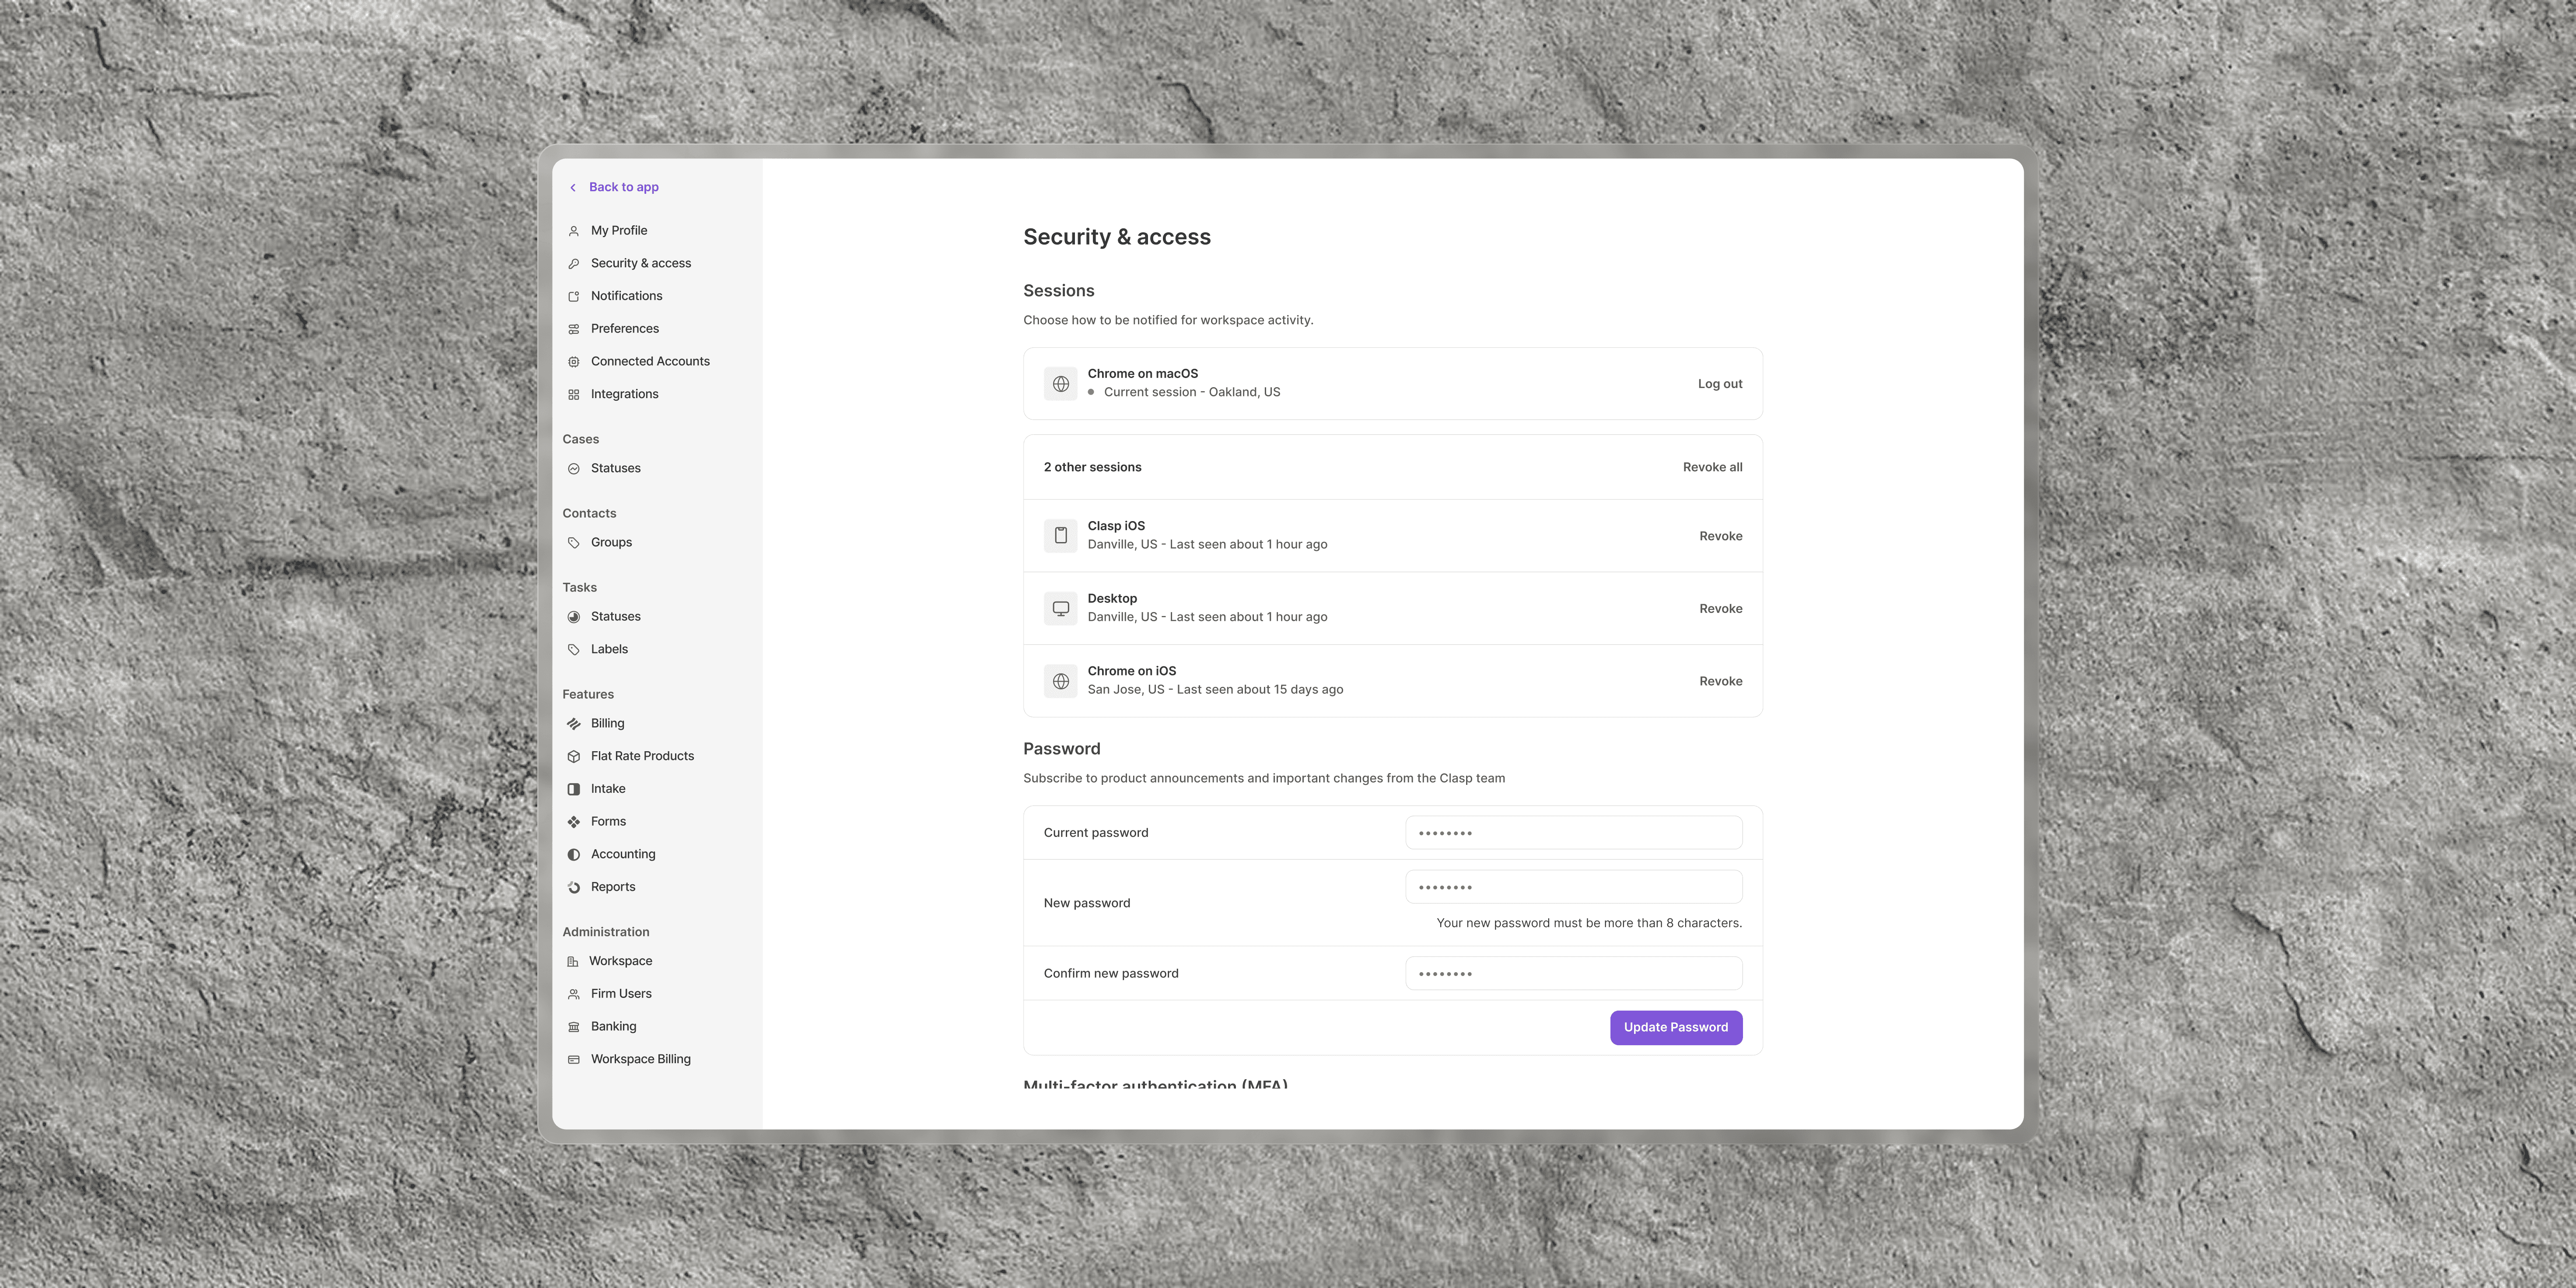This screenshot has width=2576, height=1288.
Task: Click the phone icon for Clasp iOS session
Action: pos(1061,536)
